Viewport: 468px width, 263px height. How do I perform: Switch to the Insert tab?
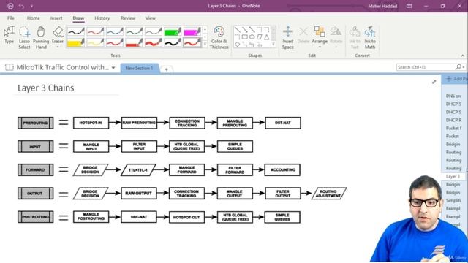(x=56, y=18)
